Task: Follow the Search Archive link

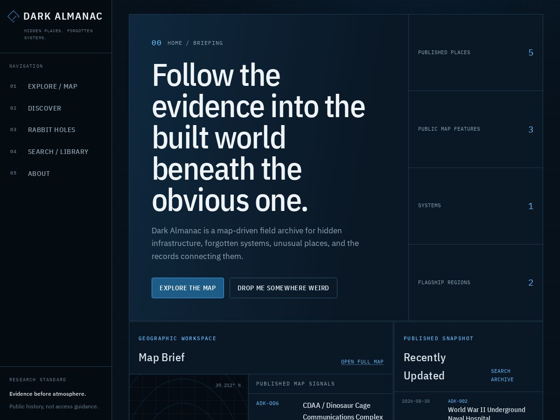Action: (502, 375)
